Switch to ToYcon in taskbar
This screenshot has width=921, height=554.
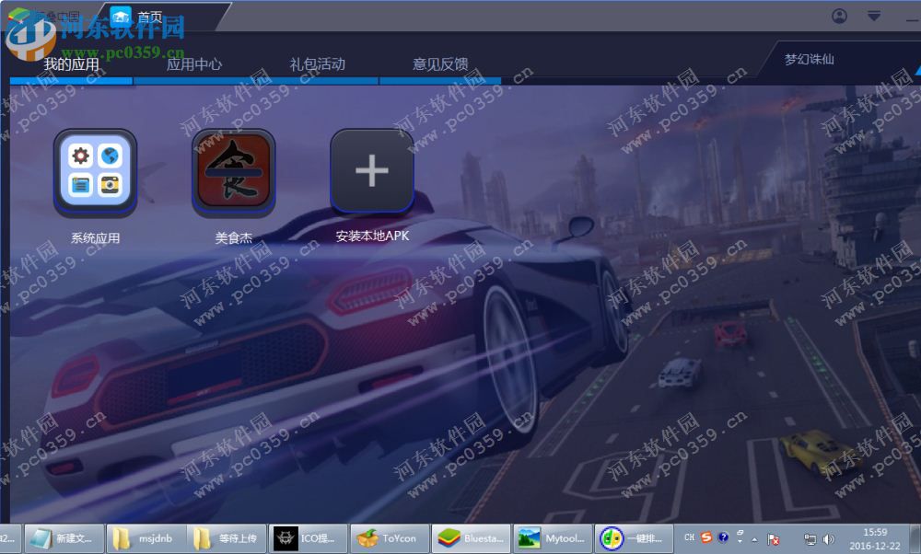pos(391,538)
